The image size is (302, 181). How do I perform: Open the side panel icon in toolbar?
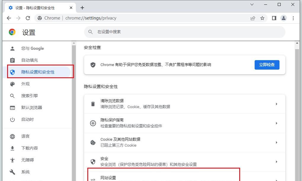274,18
